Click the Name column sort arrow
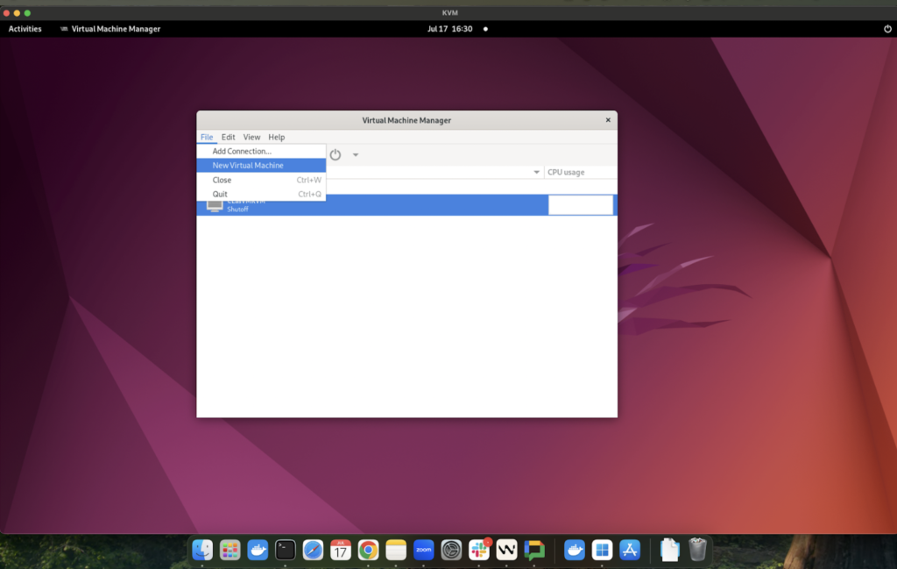The image size is (897, 569). pos(536,172)
